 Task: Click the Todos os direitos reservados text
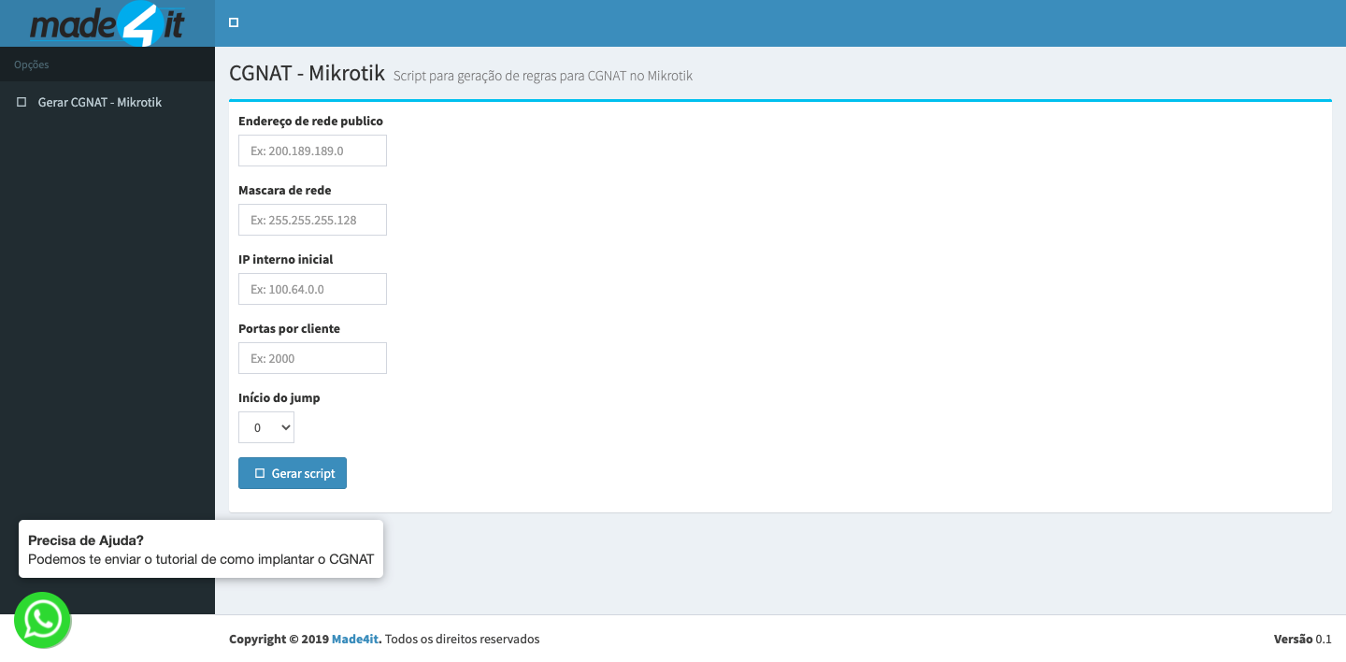point(463,640)
